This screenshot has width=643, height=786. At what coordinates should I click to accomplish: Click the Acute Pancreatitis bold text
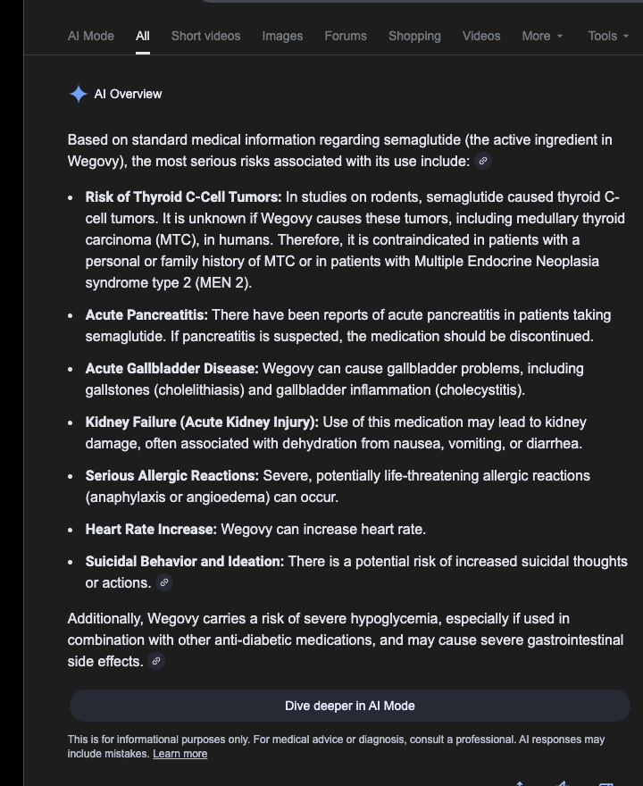(146, 315)
